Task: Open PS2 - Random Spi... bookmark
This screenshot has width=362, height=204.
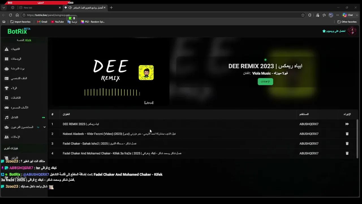Action: tap(93, 22)
